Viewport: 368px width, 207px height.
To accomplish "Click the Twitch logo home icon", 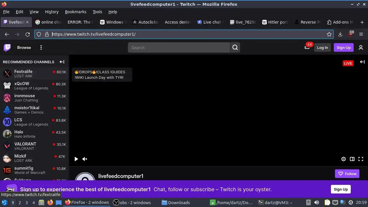I will point(7,47).
